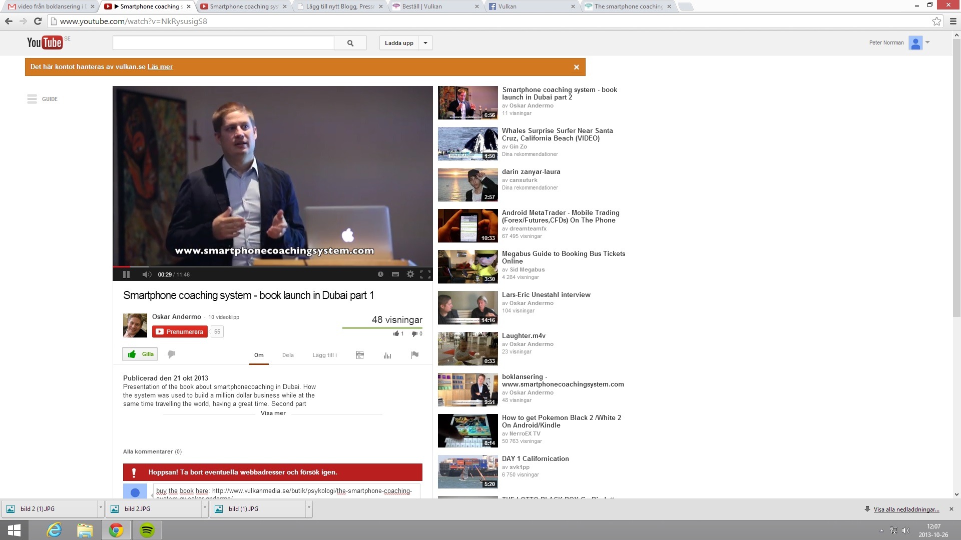
Task: Click Visa alla nedladdningar link
Action: (906, 509)
